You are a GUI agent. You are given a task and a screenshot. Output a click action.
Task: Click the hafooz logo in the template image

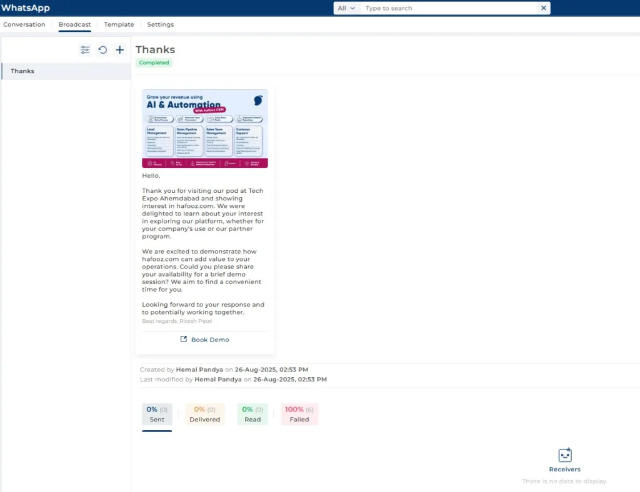[x=258, y=101]
